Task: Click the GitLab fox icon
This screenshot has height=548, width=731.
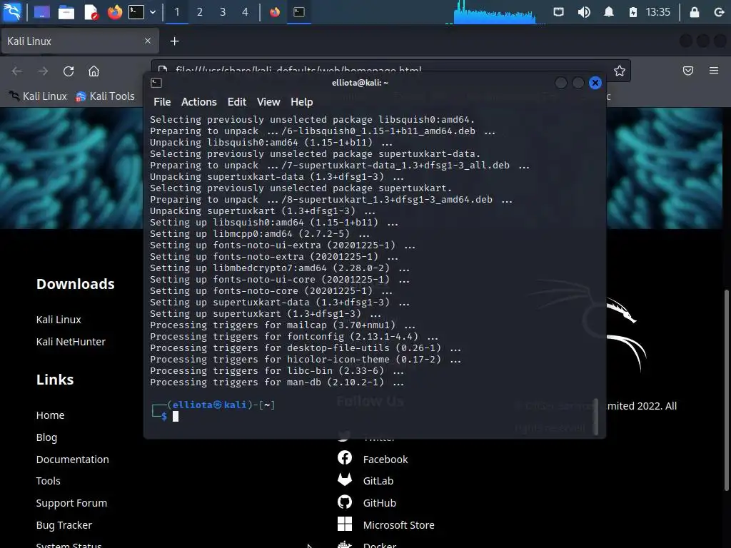Action: [345, 480]
